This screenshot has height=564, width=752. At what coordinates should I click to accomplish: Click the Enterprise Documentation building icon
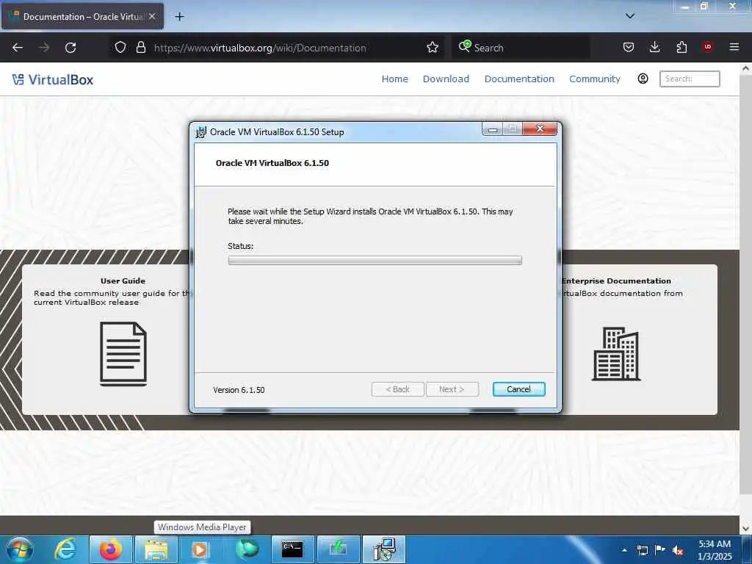[x=616, y=354]
